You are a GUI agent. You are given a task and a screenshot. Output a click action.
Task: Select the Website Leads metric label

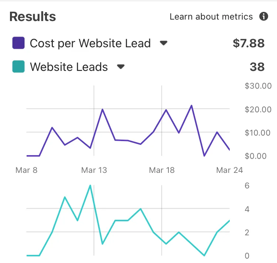click(69, 67)
